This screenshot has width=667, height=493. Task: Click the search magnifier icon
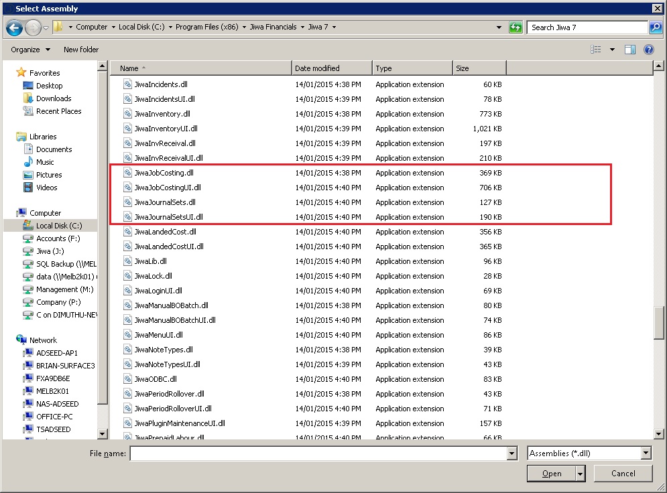[655, 27]
